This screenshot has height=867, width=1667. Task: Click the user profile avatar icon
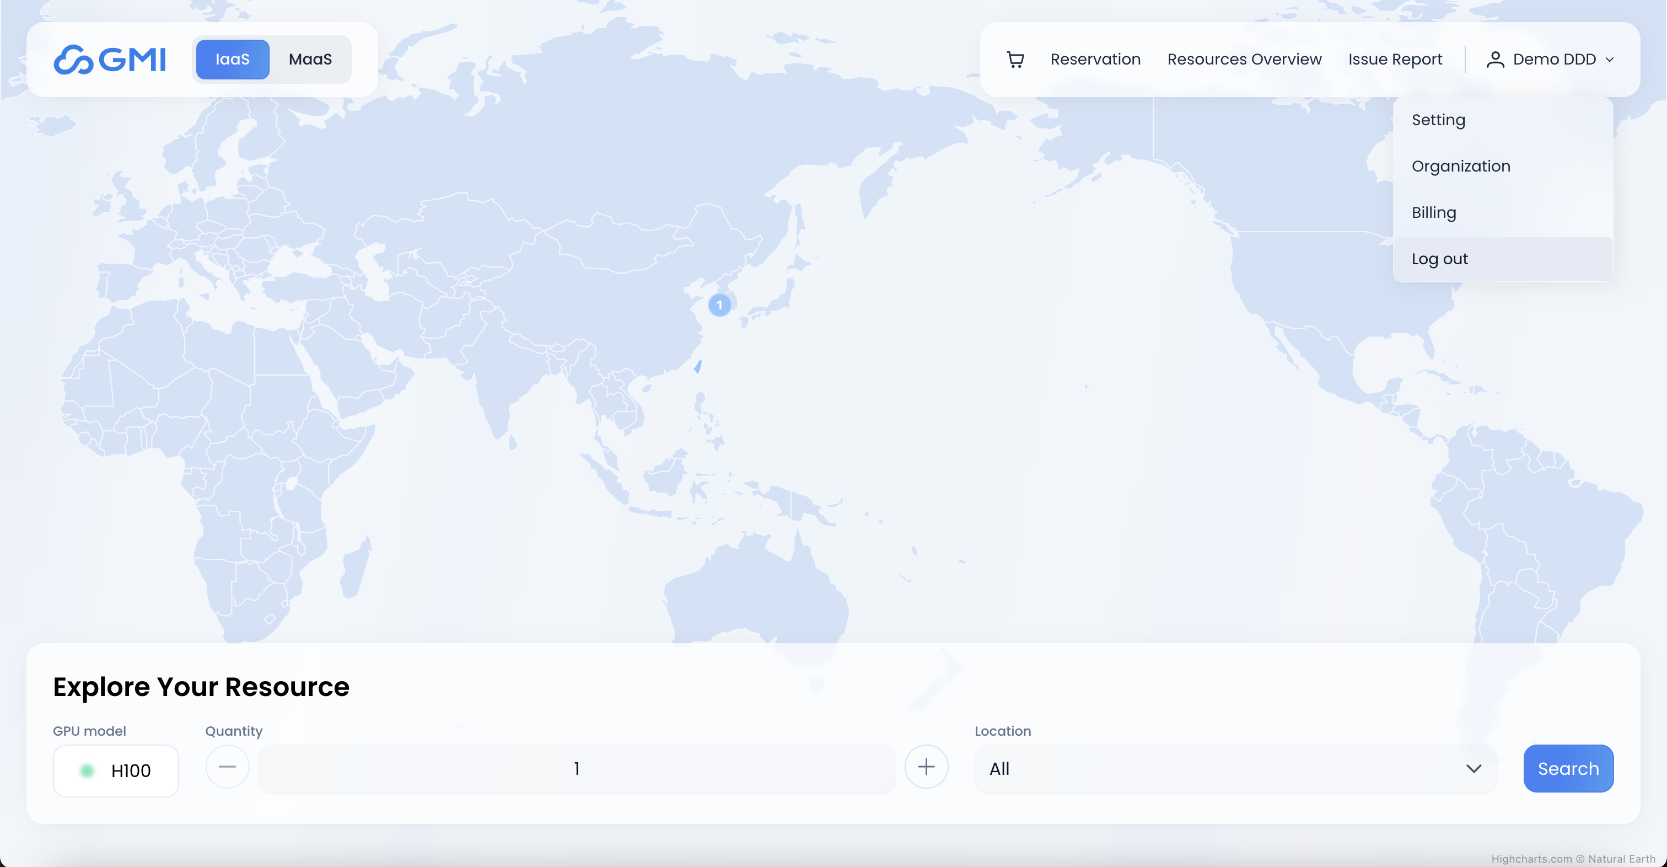point(1495,60)
